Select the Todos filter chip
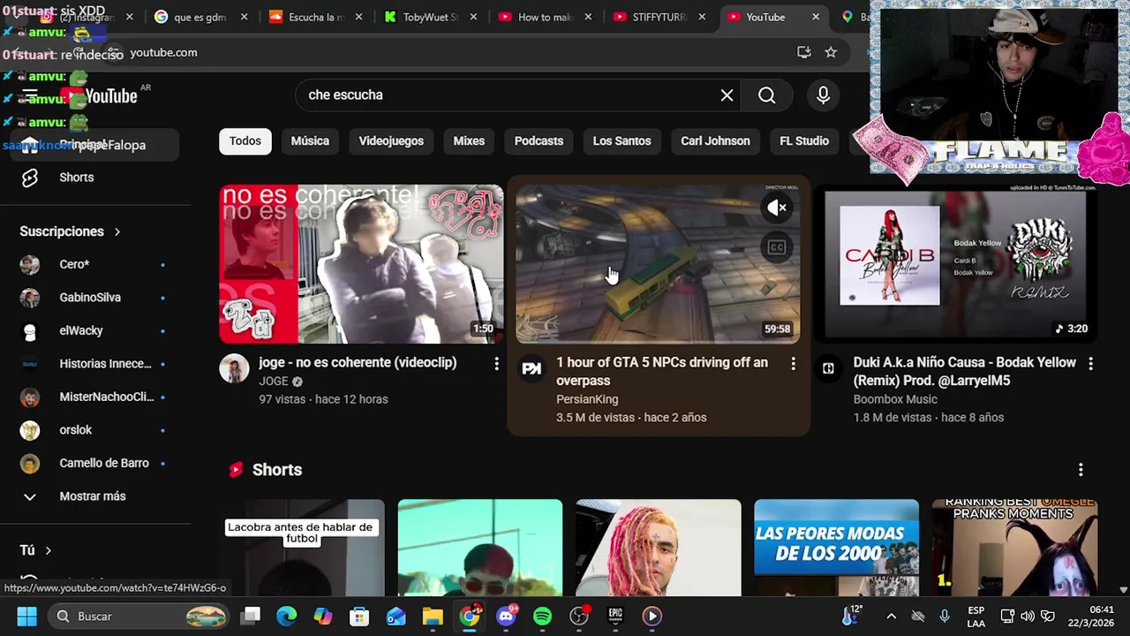Screen dimensions: 1130x636 pos(245,141)
